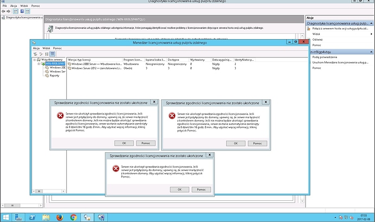375x222 pixels.
Task: Collapse the n-rr9lgp4vtqu actions section
Action: click(x=371, y=52)
